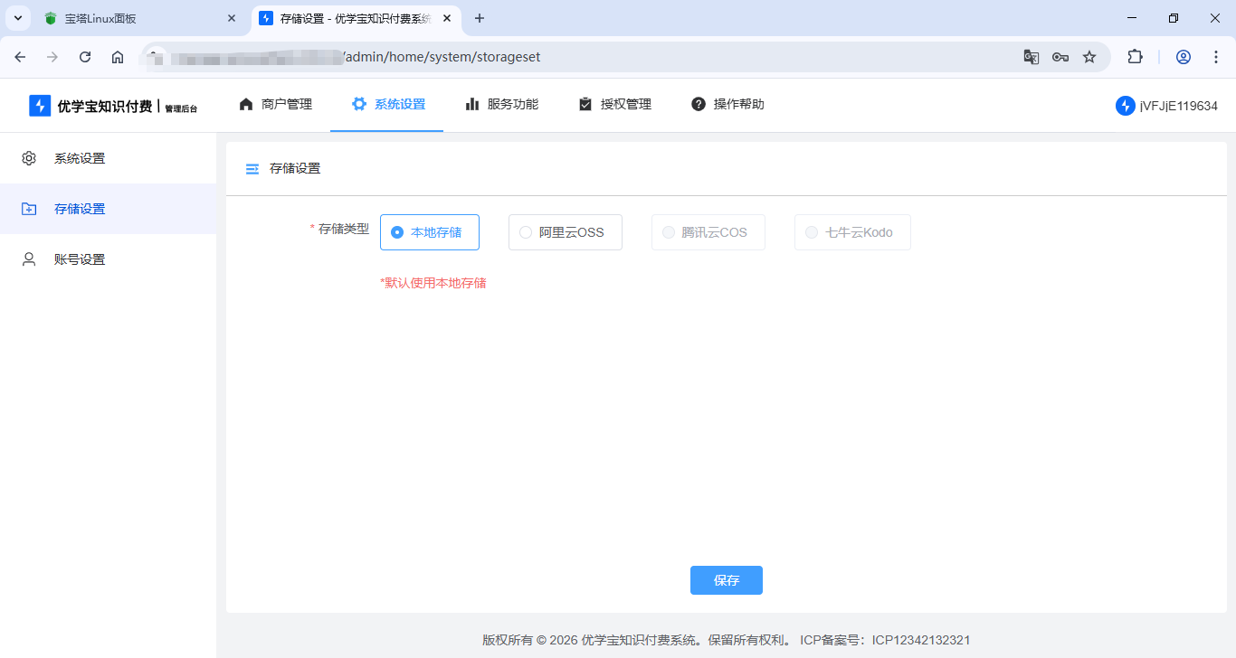
Task: Select the 腾讯云COS storage option
Action: point(708,232)
